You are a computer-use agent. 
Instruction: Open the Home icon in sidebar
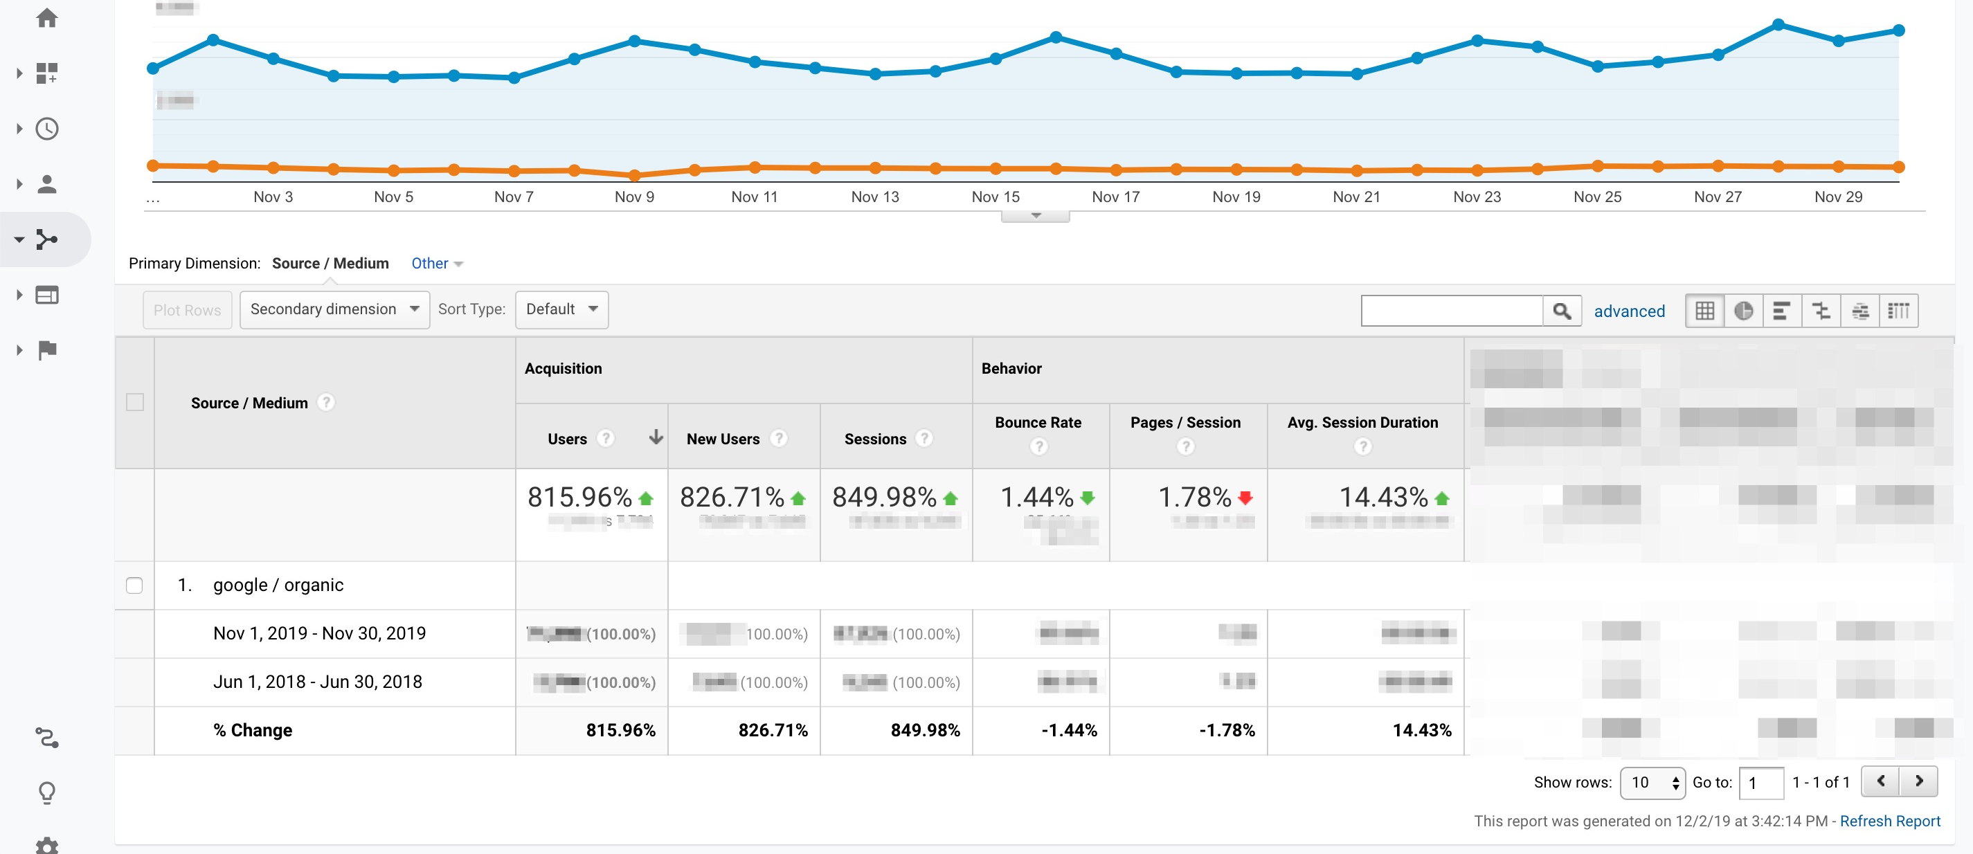tap(48, 17)
